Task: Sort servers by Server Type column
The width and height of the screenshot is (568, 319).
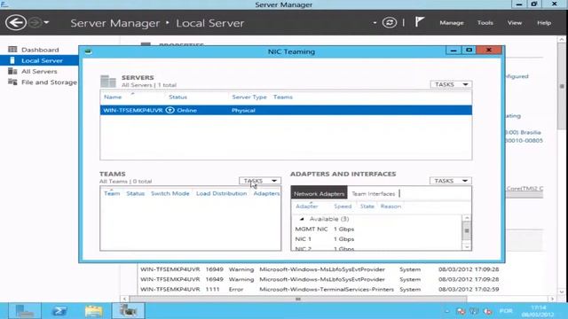Action: coord(249,97)
